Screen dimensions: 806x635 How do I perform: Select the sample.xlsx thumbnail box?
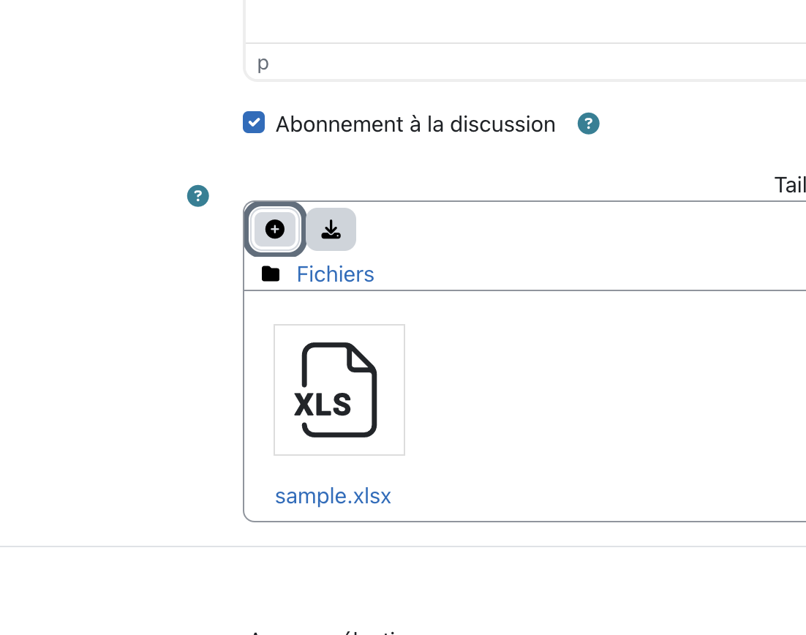coord(339,390)
